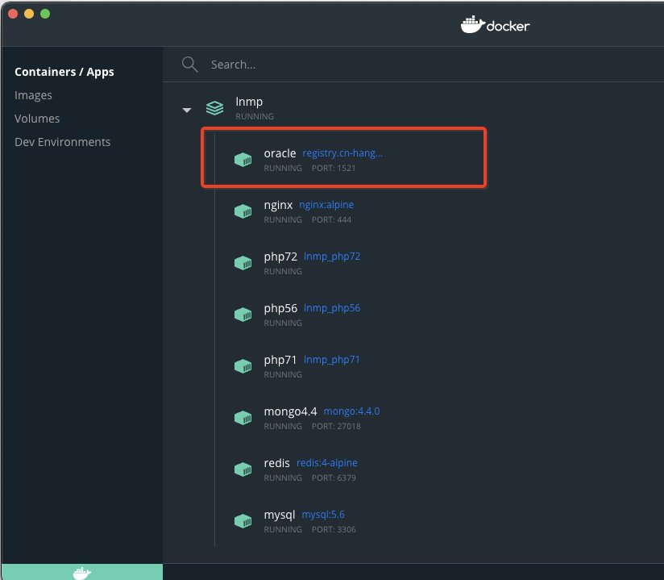Switch to Dev Environments
The image size is (664, 580).
point(62,142)
